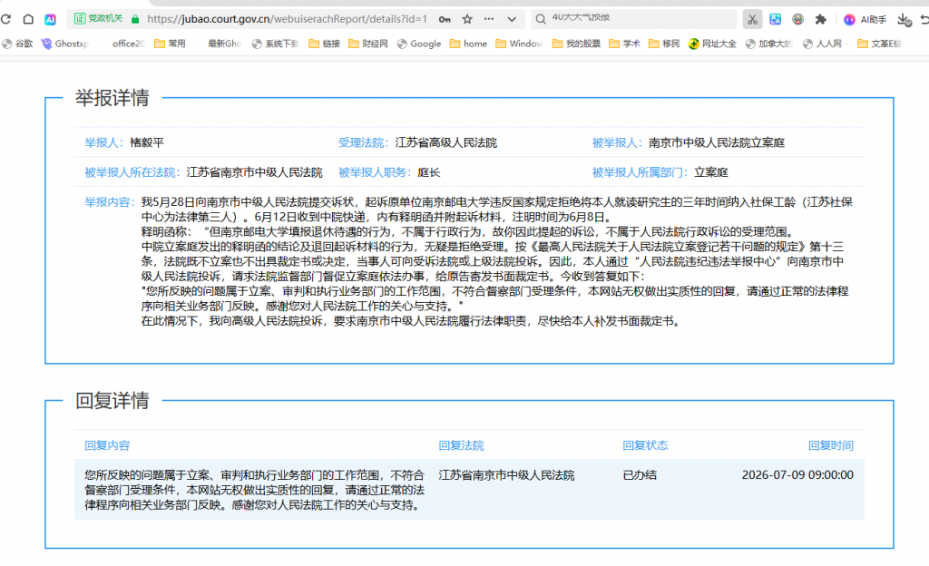The width and height of the screenshot is (929, 566).
Task: Open the translate extension icon
Action: click(x=775, y=20)
